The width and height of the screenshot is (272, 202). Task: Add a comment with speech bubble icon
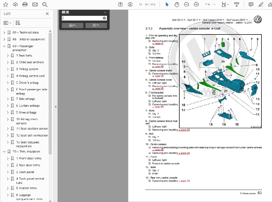coord(251,4)
